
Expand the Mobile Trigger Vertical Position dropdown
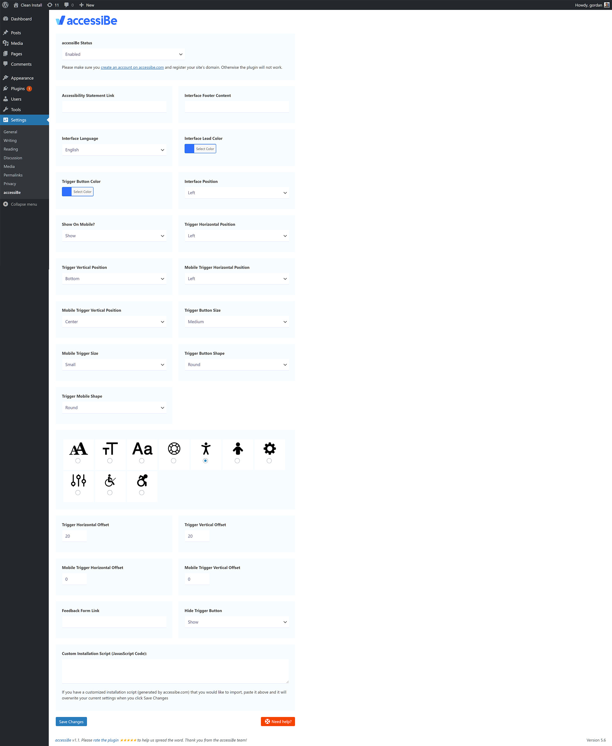[114, 322]
